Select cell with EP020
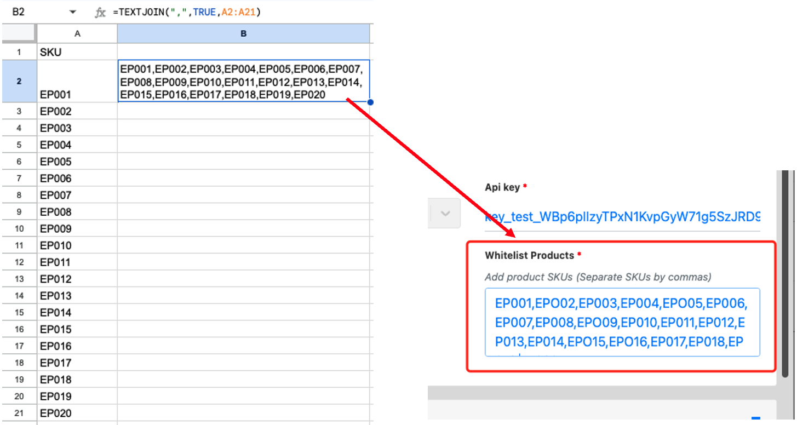Viewport: 797px width, 425px height. [x=77, y=413]
